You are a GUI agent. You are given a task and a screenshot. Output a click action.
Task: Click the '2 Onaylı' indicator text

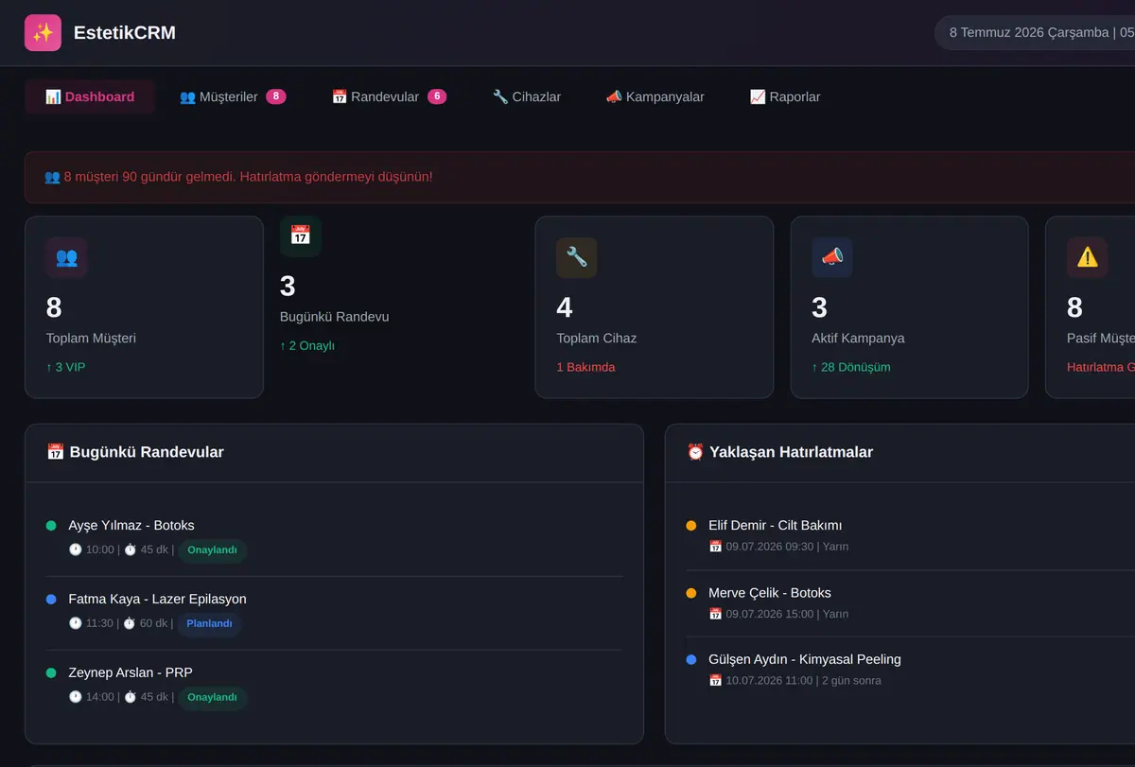coord(307,346)
